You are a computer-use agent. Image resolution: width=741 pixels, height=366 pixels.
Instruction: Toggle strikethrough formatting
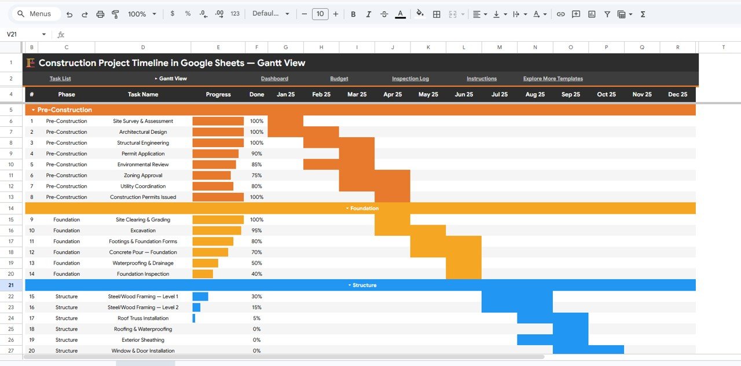pos(384,14)
